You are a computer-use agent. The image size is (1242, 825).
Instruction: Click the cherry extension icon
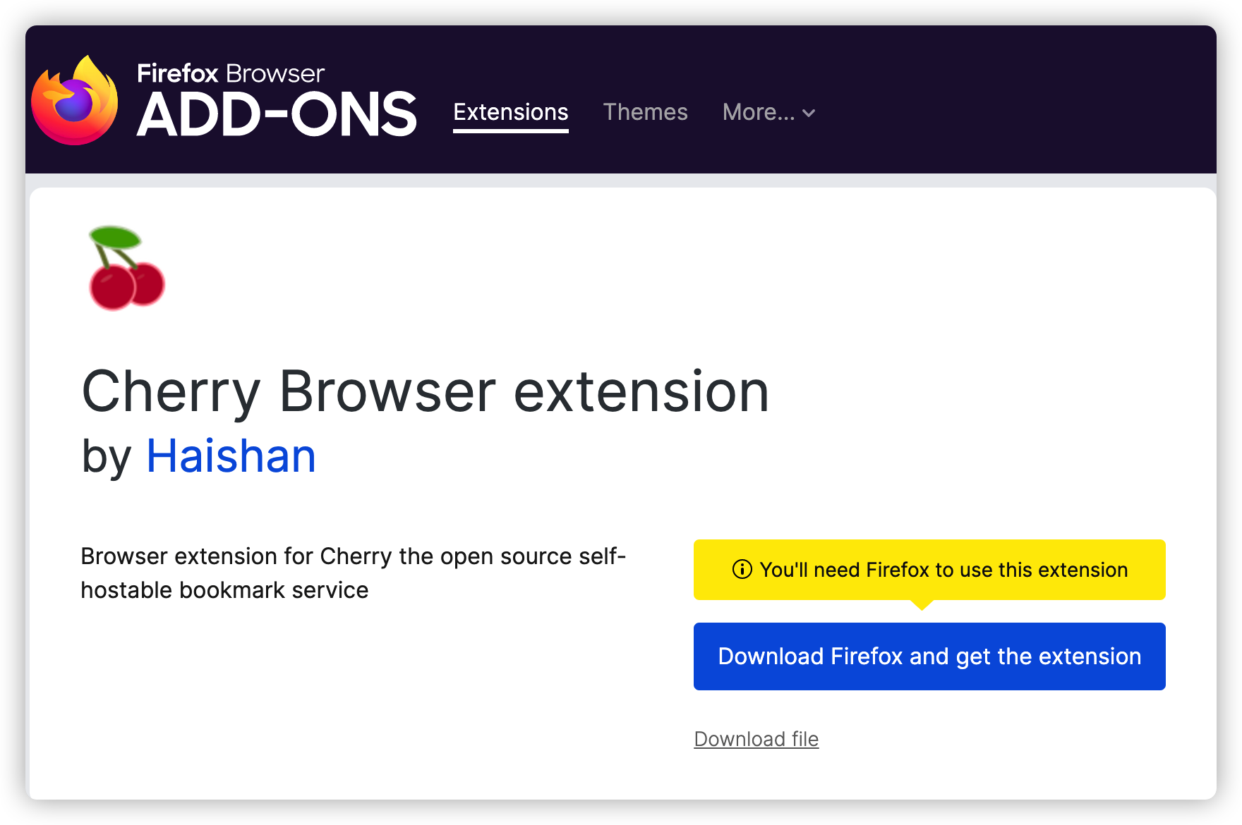[x=126, y=268]
